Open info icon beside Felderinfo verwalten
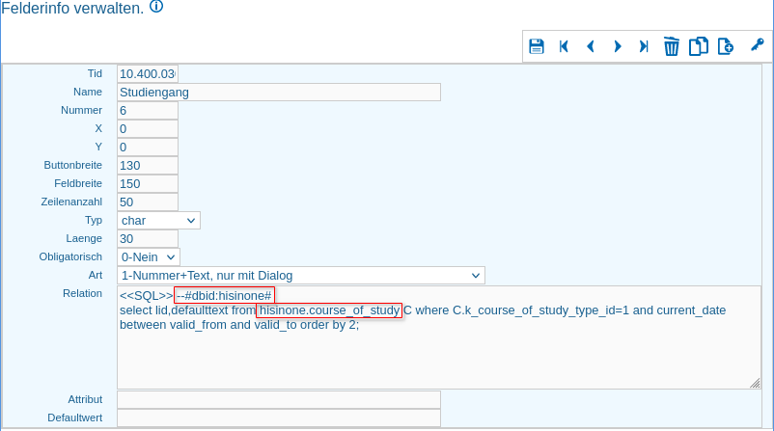This screenshot has width=774, height=431. point(156,7)
